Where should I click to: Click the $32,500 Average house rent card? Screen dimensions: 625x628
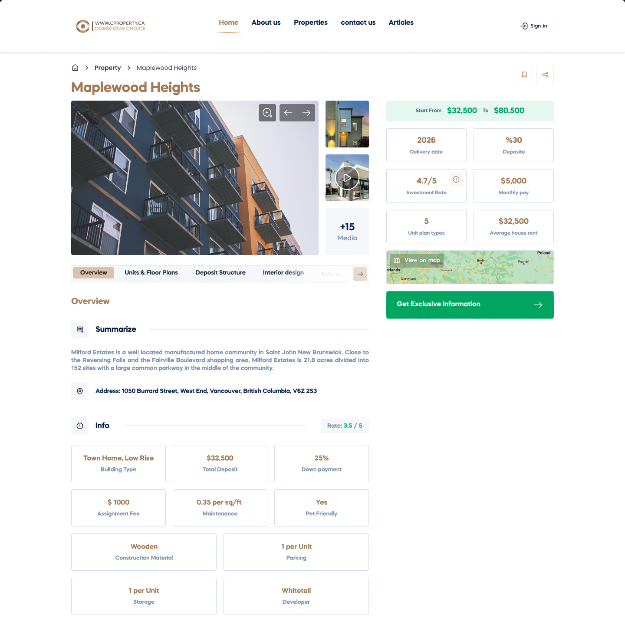(x=514, y=227)
